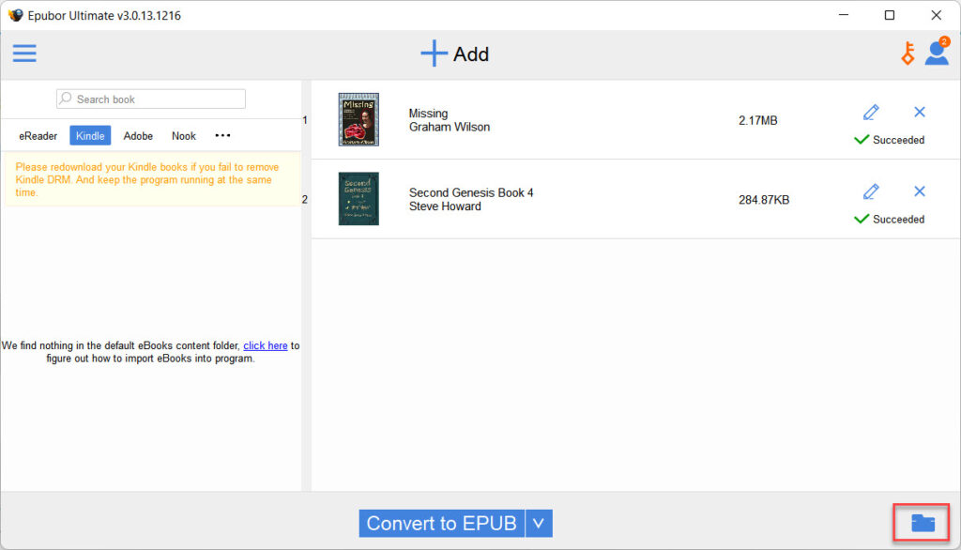Click the Missing book cover thumbnail
Screen dimensions: 961x550
pyautogui.click(x=358, y=119)
